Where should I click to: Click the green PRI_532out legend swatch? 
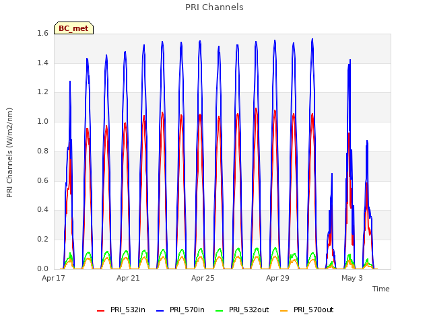coord(220,311)
